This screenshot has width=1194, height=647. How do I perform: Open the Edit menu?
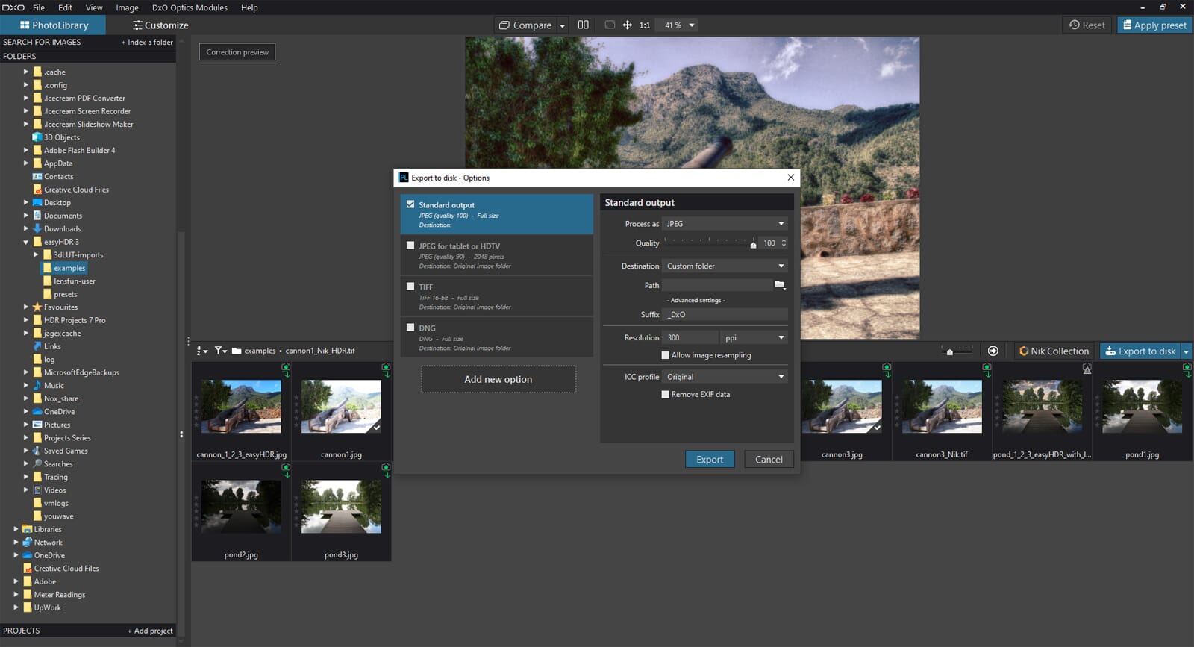[66, 7]
